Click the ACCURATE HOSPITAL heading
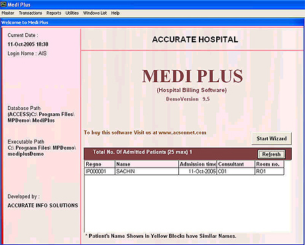 195,40
